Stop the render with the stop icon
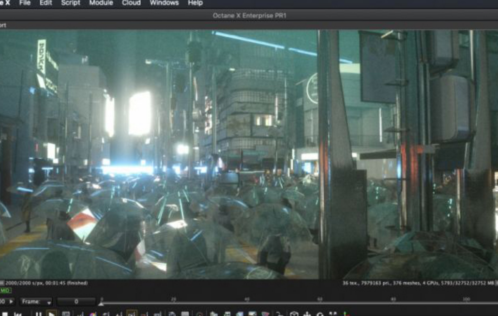 point(5,314)
